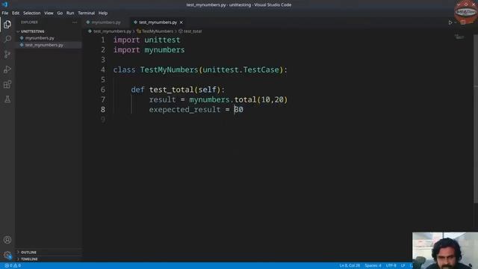Screen dimensions: 478x269
Task: Click the editor vertical scrollbar
Action: (476, 119)
